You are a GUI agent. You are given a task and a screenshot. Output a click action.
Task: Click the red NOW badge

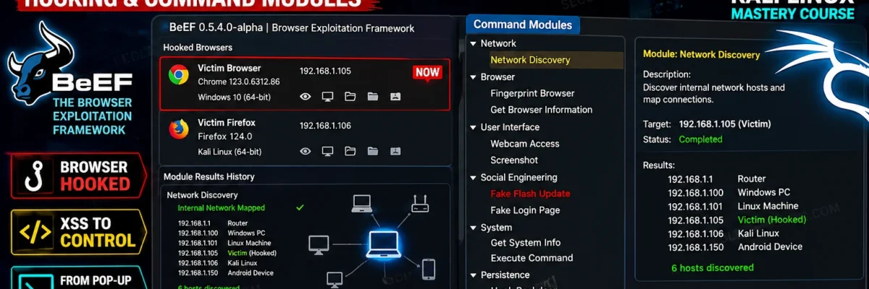click(427, 72)
